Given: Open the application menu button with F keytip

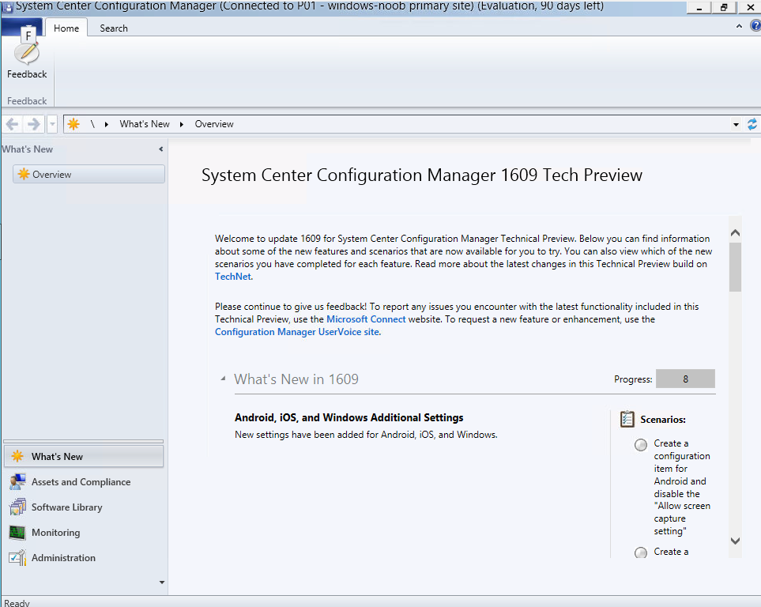Looking at the screenshot, I should 22,27.
